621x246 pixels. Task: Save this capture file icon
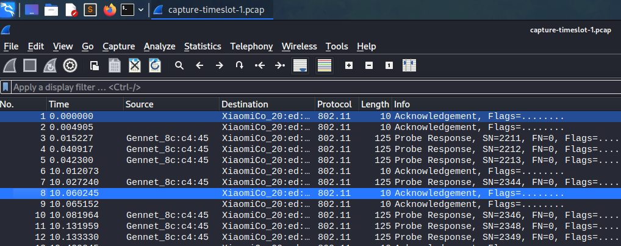point(115,65)
